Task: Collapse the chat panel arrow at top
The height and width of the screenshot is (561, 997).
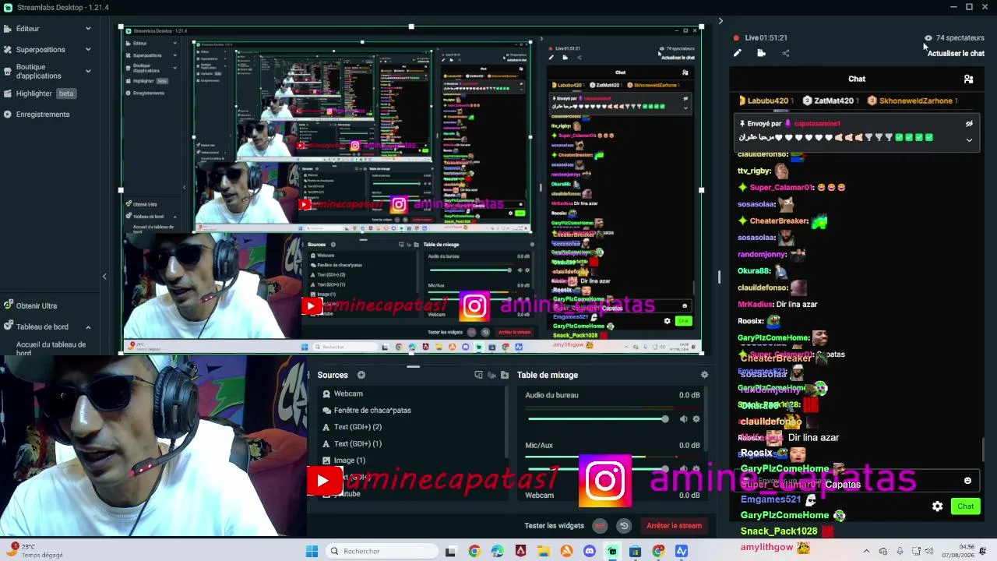Action: [720, 21]
